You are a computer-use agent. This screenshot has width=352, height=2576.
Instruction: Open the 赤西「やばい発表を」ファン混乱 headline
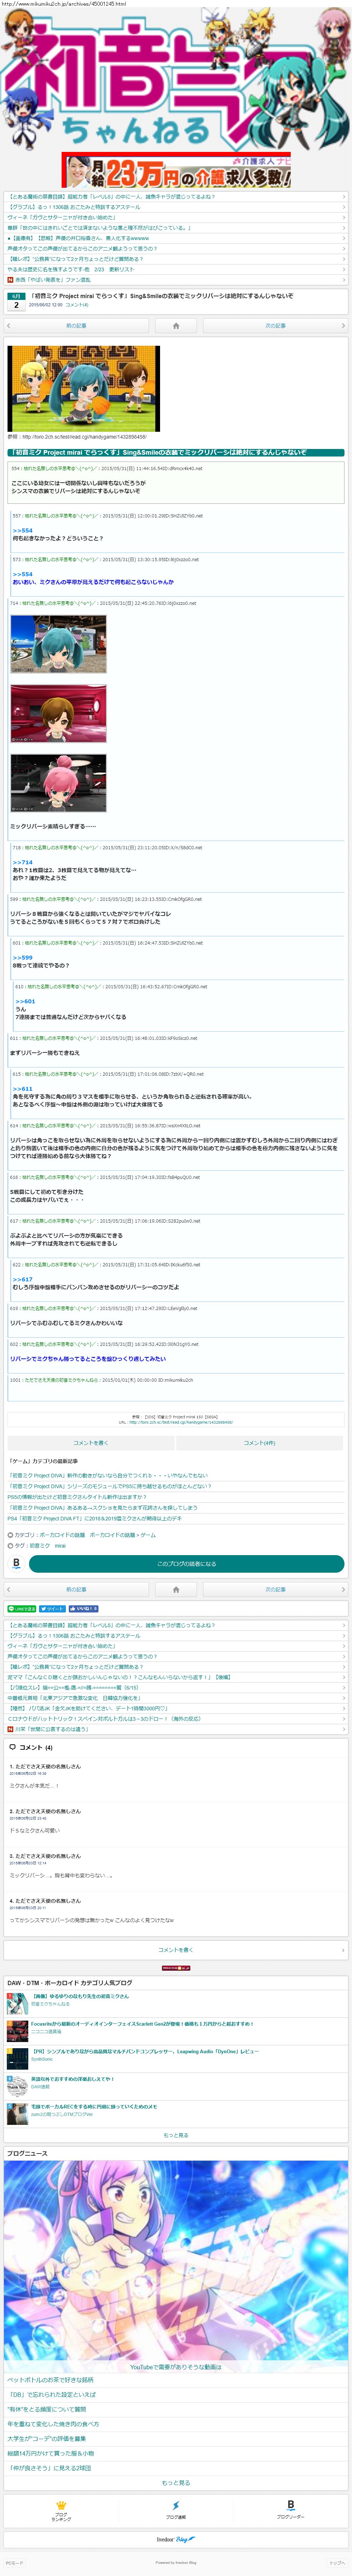pos(176,280)
